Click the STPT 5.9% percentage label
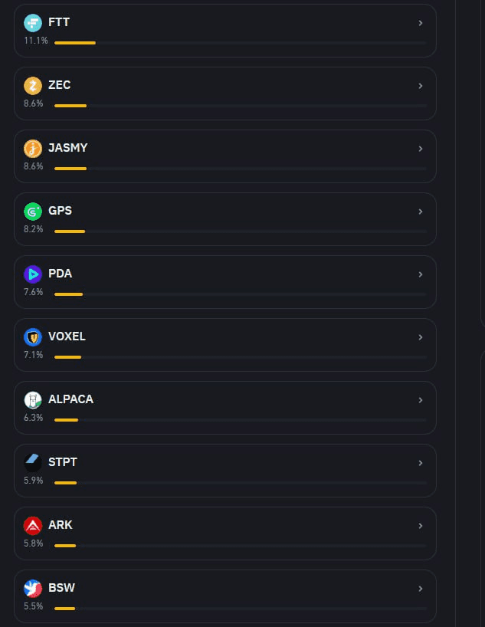 tap(33, 481)
